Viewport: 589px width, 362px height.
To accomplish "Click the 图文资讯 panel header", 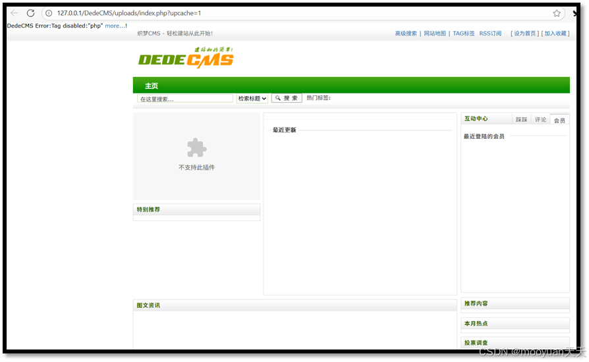I will point(295,305).
